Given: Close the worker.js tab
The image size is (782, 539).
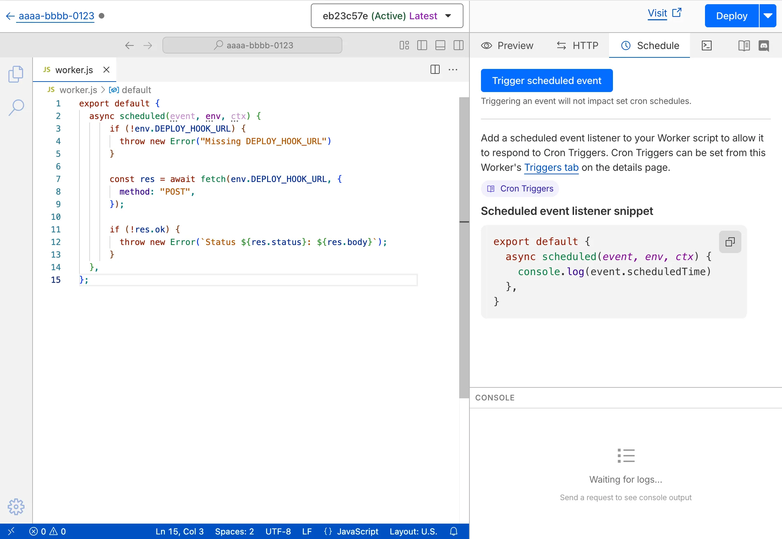Looking at the screenshot, I should [106, 70].
